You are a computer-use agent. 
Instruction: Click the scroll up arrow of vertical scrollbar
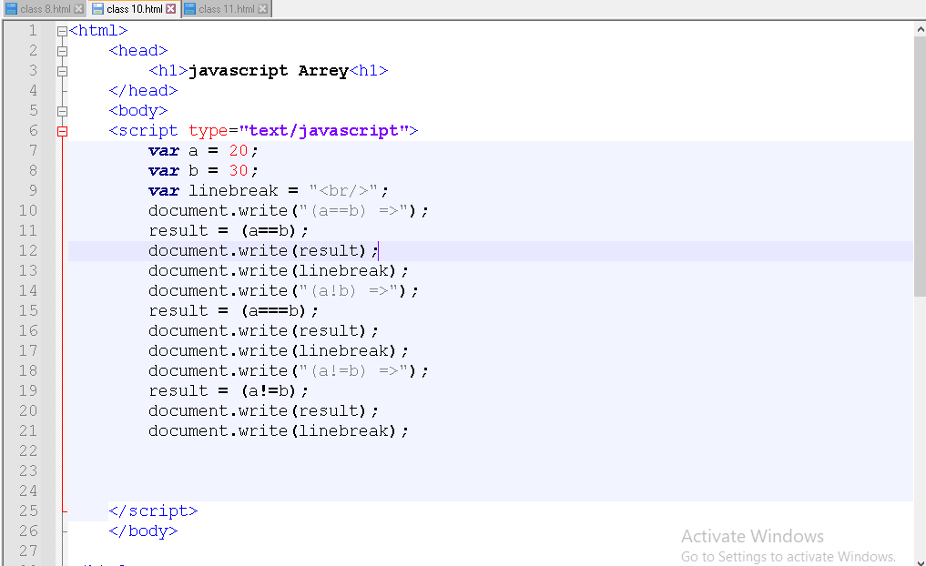(x=919, y=30)
